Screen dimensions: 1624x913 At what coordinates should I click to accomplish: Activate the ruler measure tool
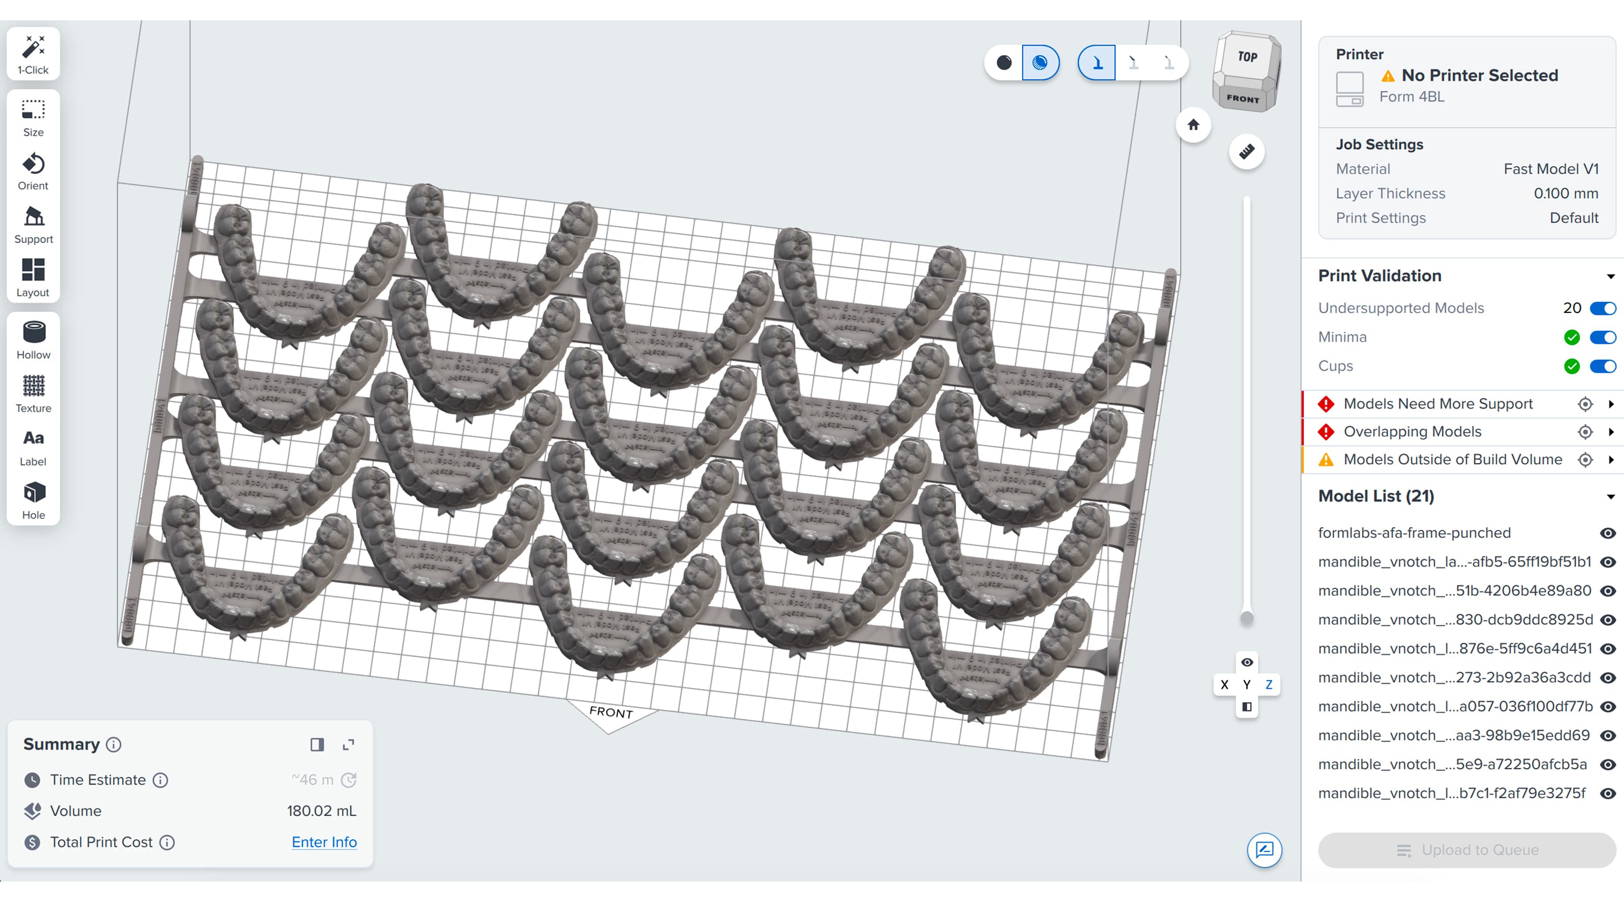(x=1246, y=152)
